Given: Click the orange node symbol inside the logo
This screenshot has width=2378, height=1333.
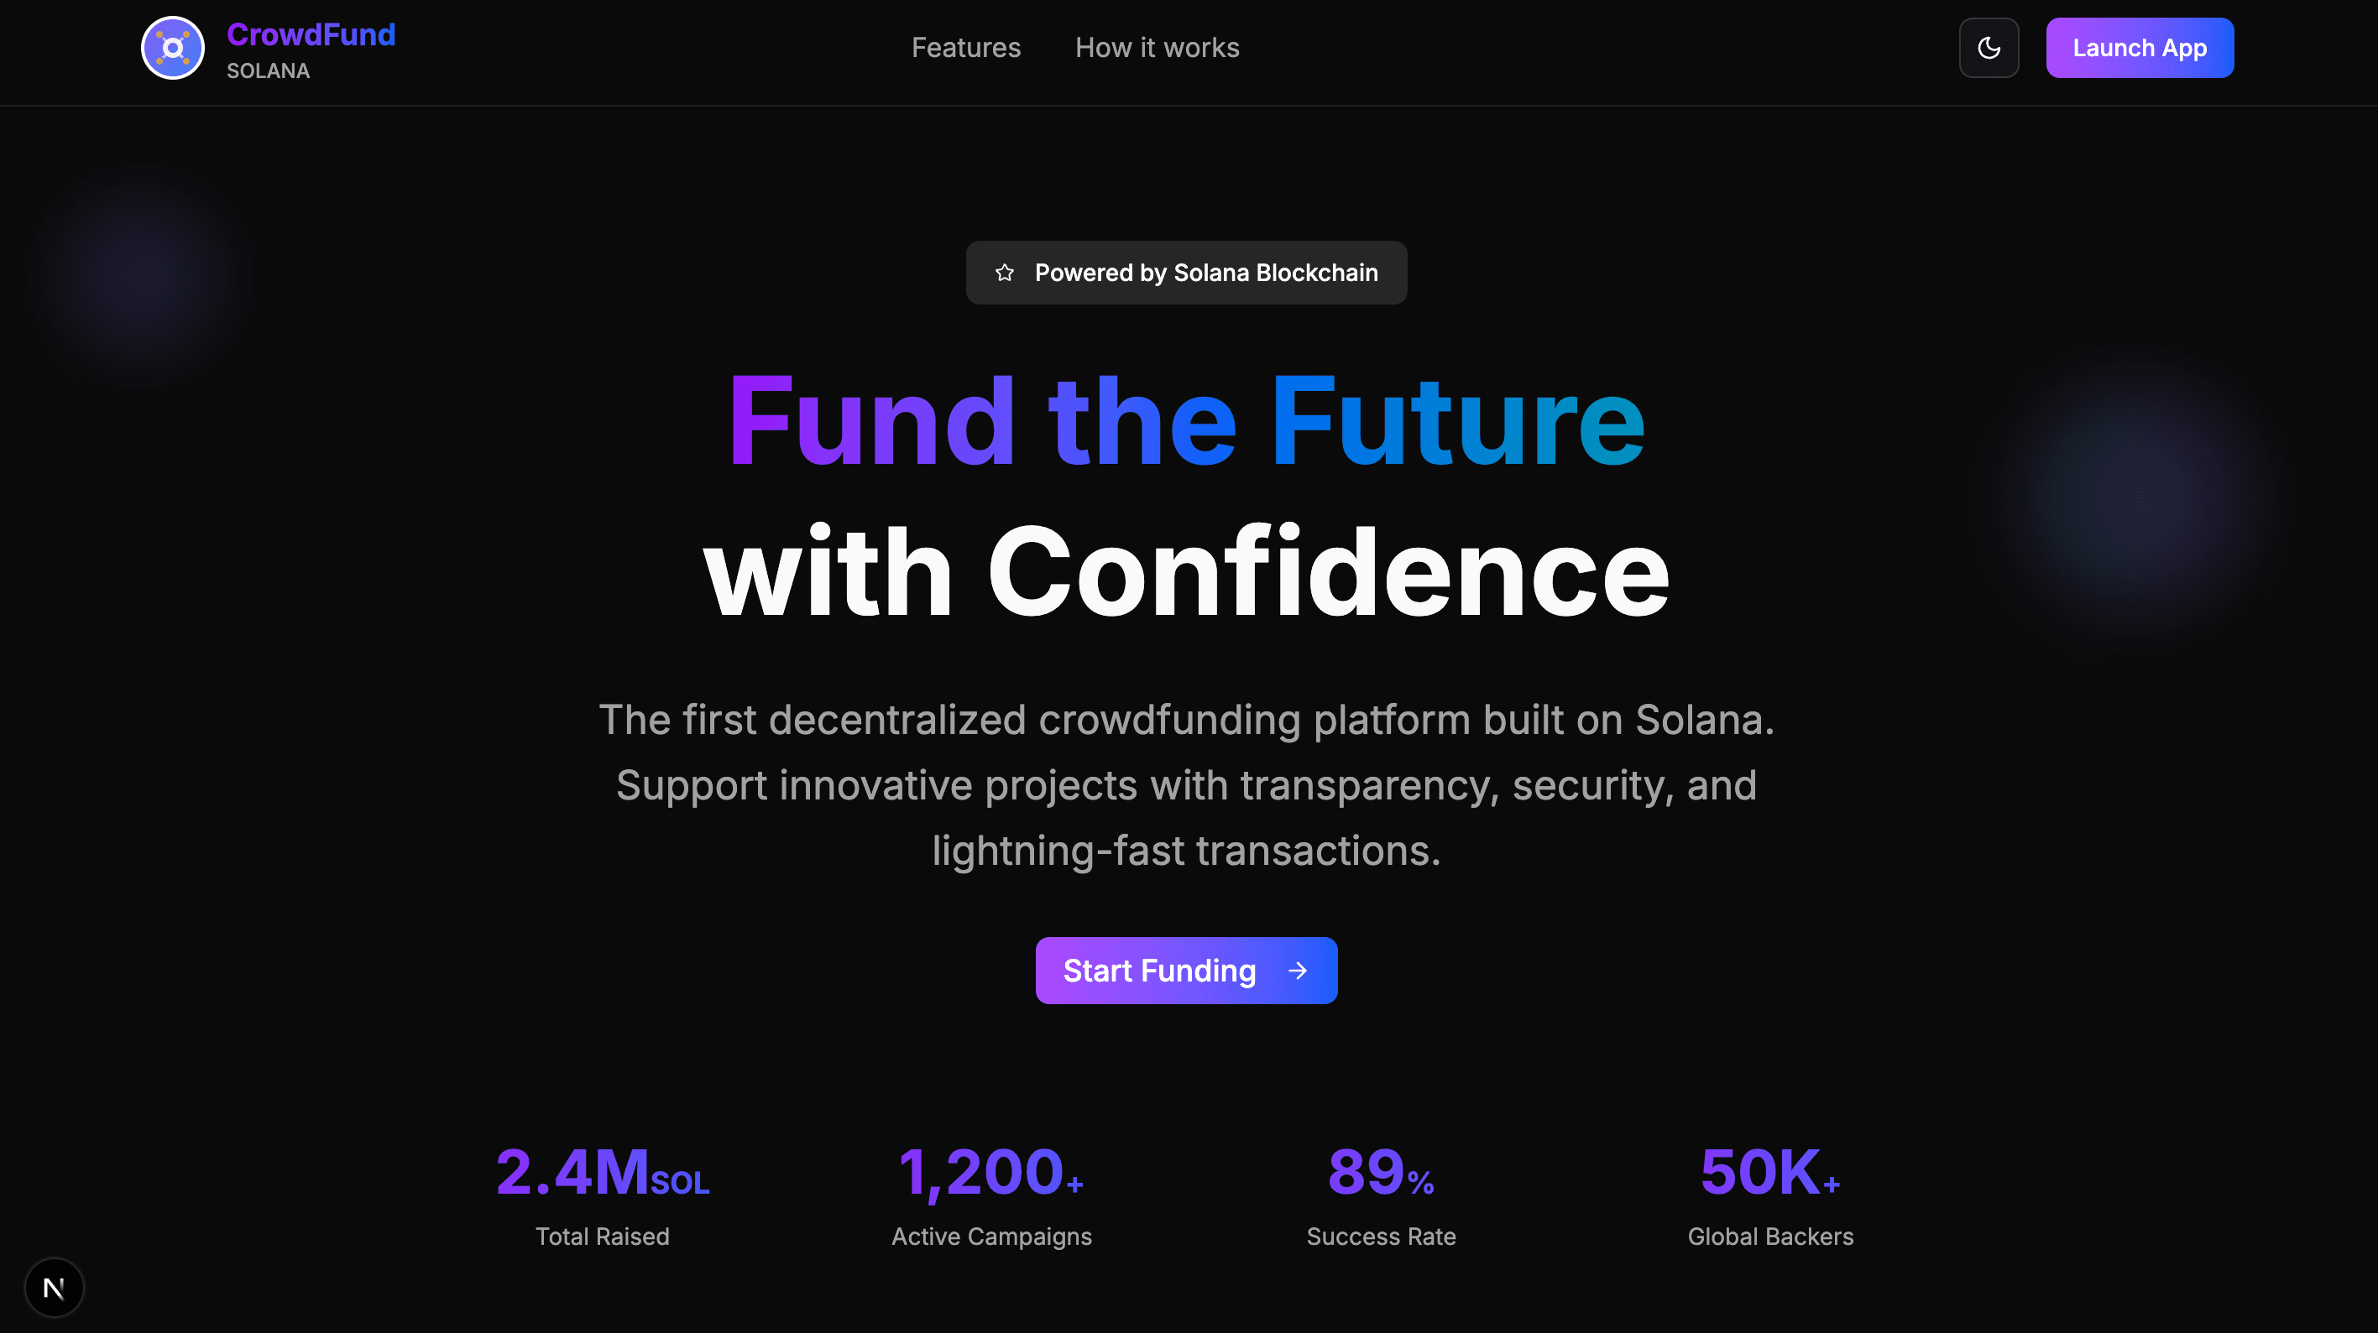Looking at the screenshot, I should coord(172,48).
